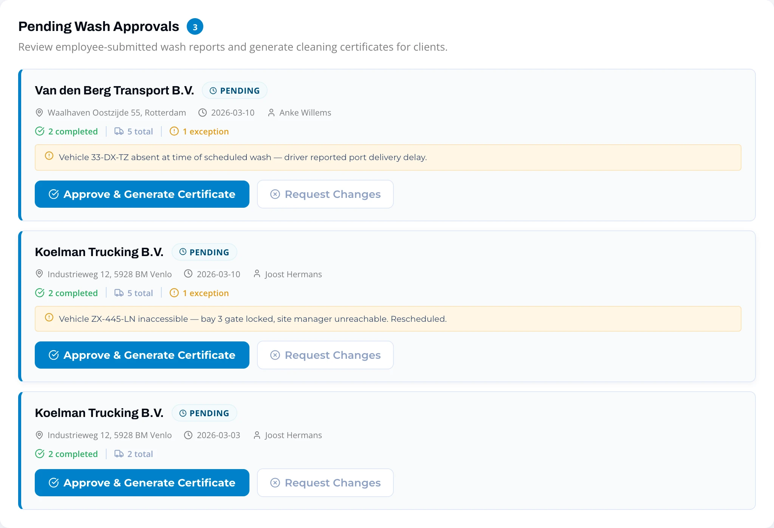The image size is (774, 528).
Task: Click the pending count badge showing 3
Action: click(195, 27)
